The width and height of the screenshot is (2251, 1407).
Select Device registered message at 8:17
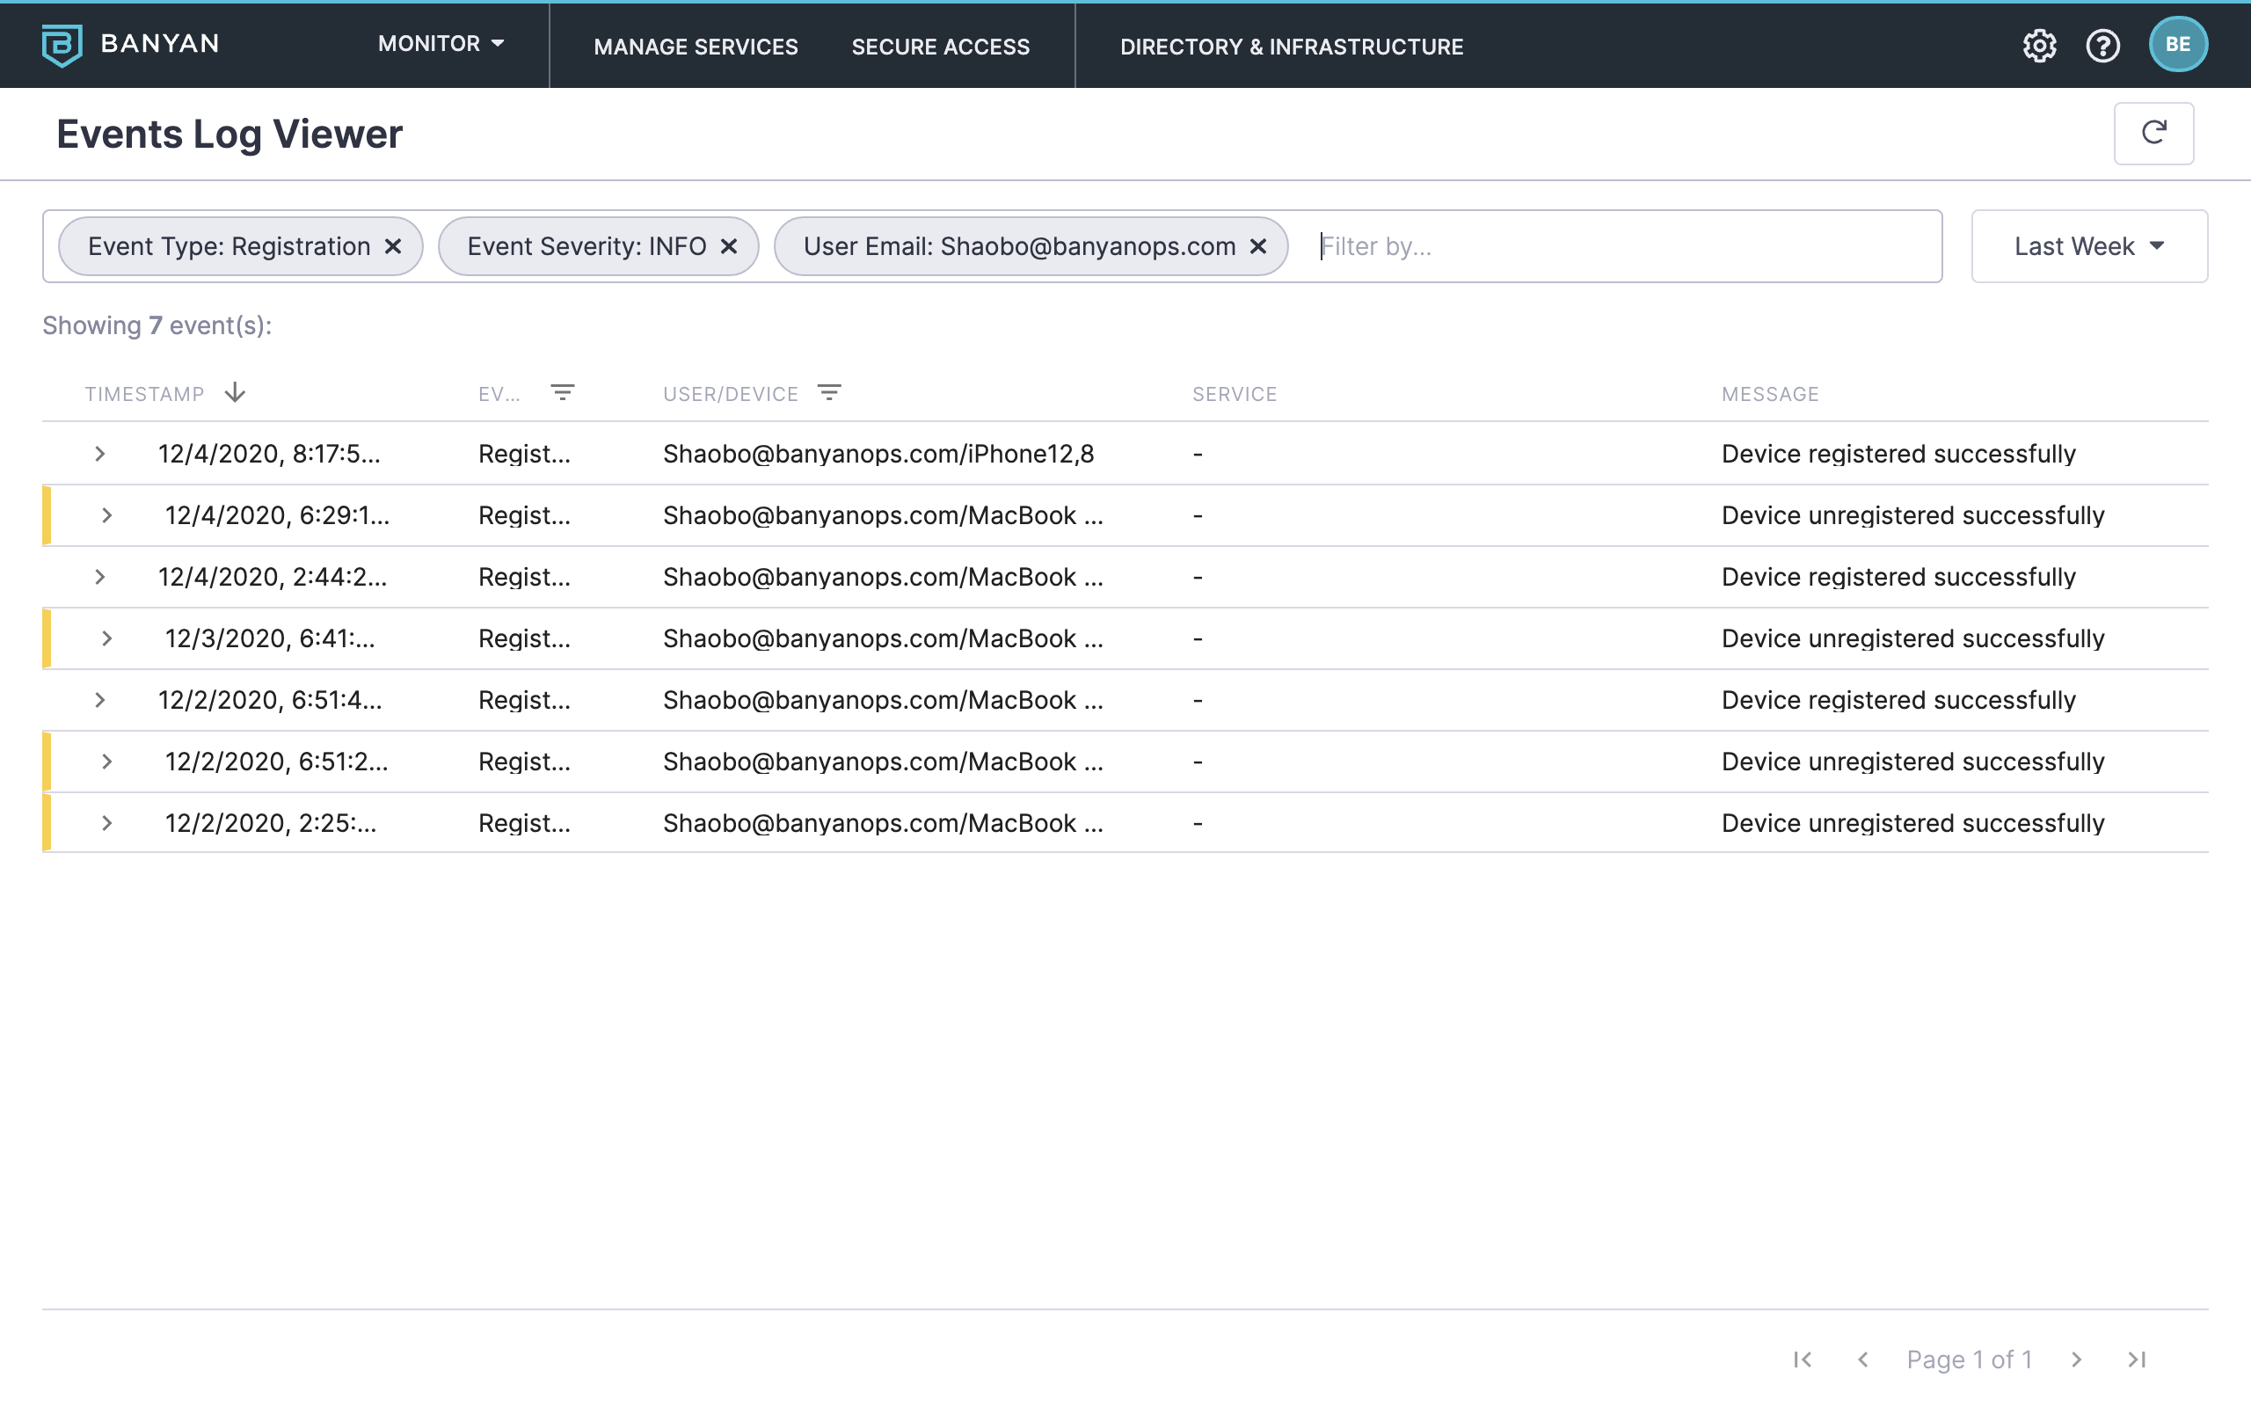tap(1898, 454)
